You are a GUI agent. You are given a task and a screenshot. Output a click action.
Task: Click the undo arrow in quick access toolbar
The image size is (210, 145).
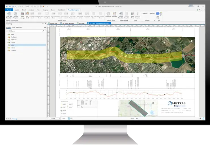click(x=15, y=6)
